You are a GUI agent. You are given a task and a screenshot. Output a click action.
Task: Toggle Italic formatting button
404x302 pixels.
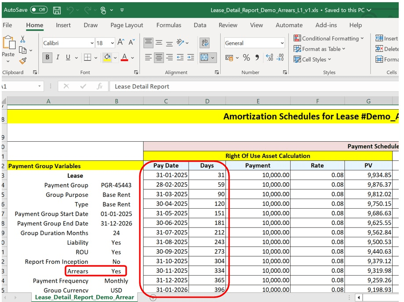(x=58, y=57)
